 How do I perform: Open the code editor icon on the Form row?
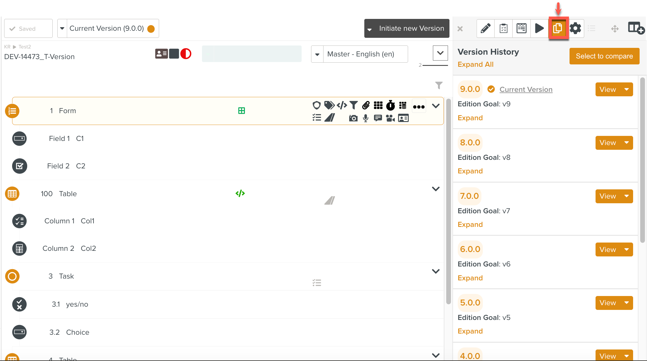342,105
